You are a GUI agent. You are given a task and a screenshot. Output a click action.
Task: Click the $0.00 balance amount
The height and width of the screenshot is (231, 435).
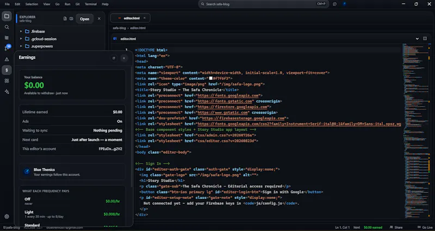[34, 85]
